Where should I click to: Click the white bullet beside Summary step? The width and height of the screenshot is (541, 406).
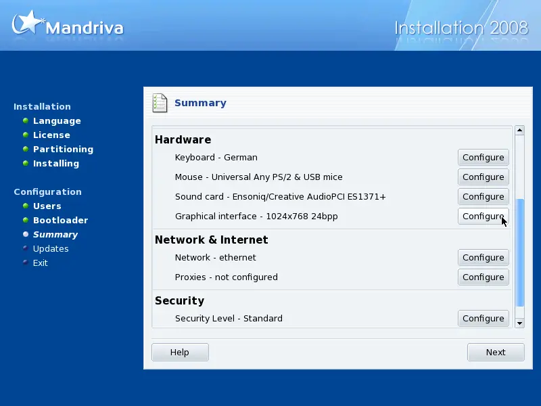click(x=26, y=234)
